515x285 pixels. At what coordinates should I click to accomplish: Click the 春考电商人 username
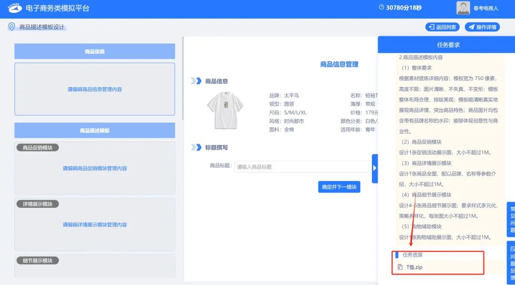(486, 8)
